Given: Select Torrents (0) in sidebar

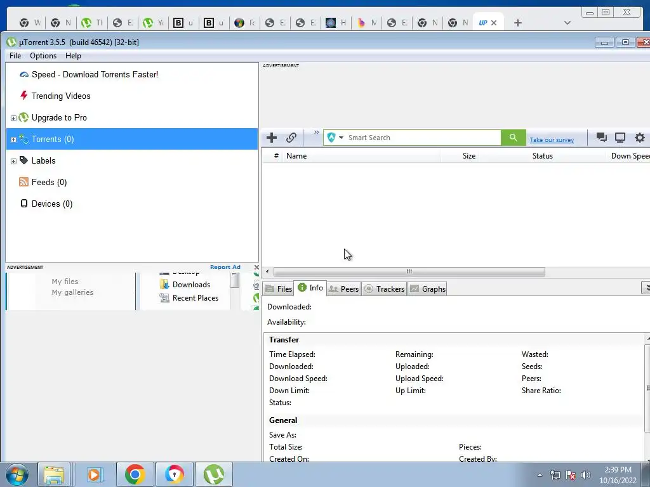Looking at the screenshot, I should point(132,139).
